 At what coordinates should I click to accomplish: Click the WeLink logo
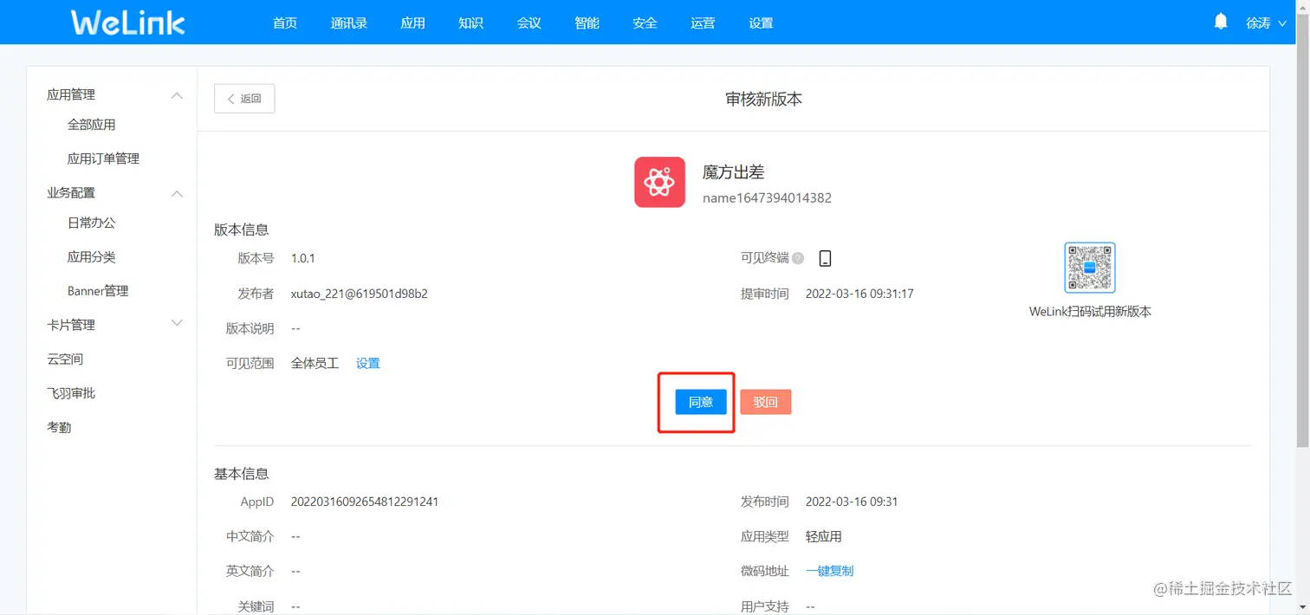[x=126, y=23]
